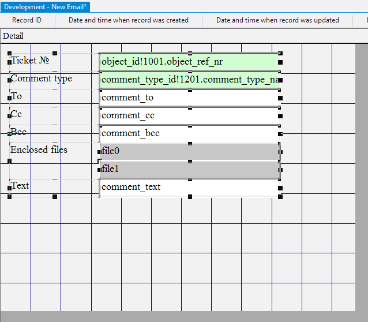Select the comment_bcc field

pyautogui.click(x=189, y=133)
